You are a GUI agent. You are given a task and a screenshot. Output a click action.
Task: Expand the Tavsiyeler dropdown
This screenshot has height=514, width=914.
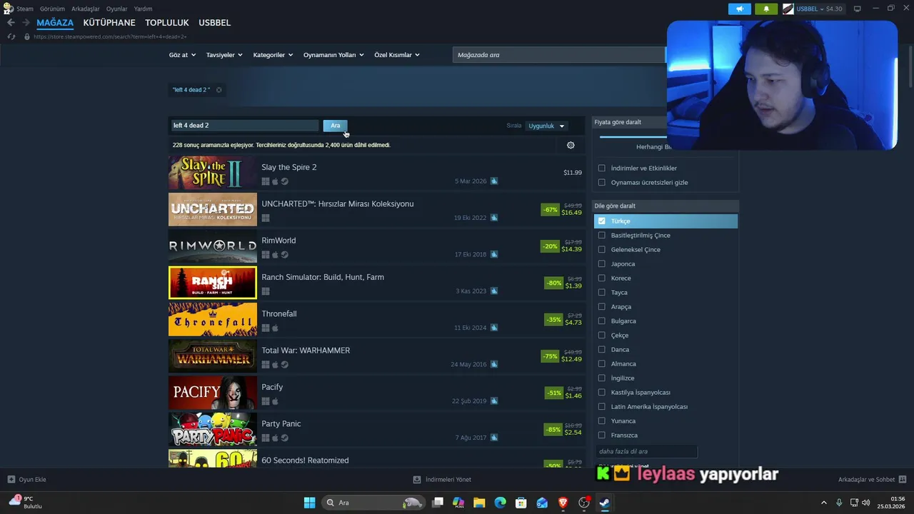(x=224, y=55)
